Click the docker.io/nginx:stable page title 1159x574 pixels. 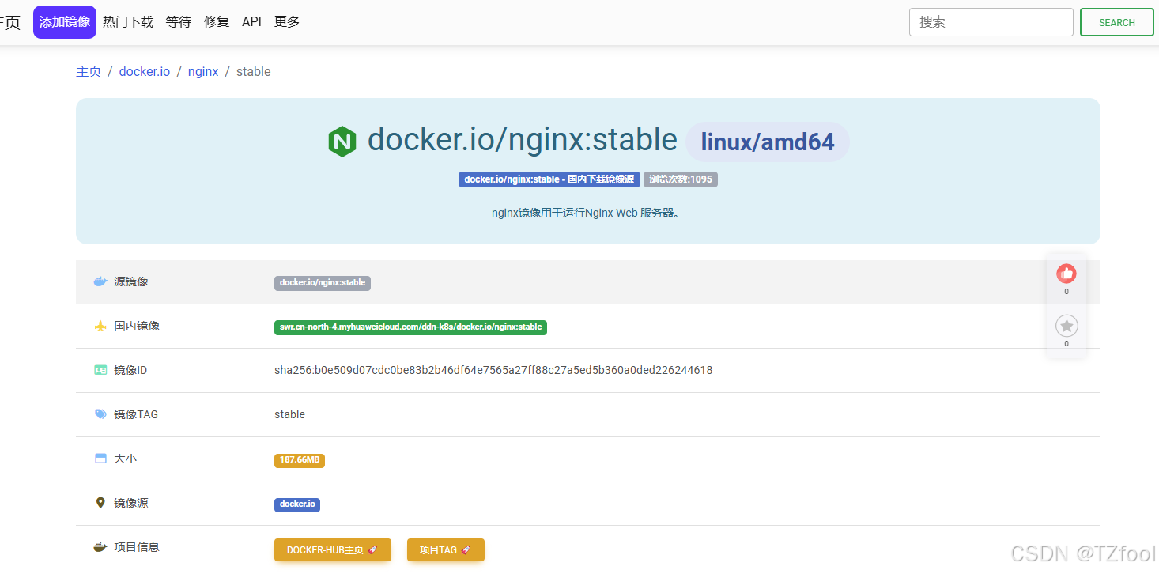coord(523,139)
